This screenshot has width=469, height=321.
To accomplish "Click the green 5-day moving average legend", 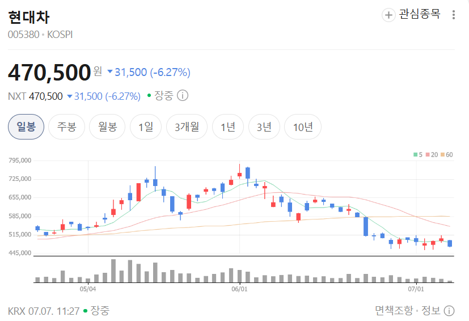I will point(418,155).
